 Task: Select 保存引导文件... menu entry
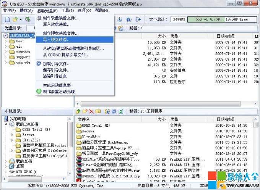(x=75, y=70)
